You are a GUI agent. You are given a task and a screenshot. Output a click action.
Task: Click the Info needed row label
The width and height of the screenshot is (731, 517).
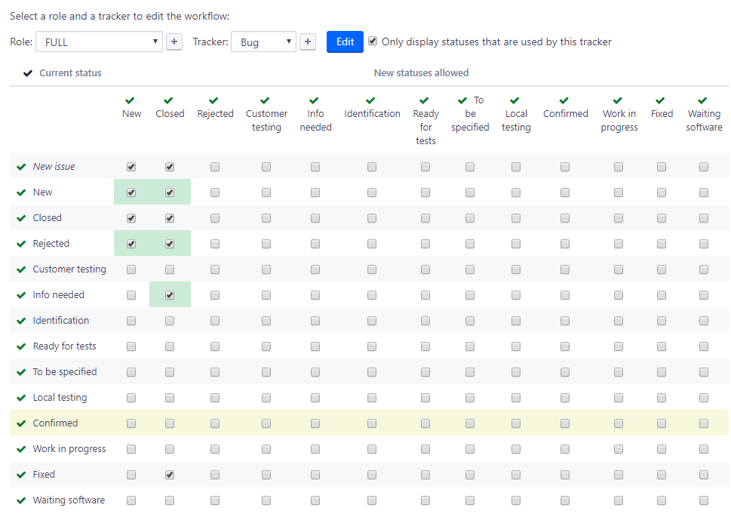coord(58,295)
